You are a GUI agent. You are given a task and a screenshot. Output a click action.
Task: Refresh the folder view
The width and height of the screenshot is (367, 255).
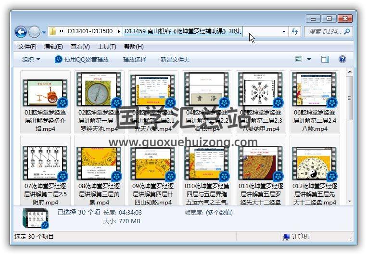point(295,31)
